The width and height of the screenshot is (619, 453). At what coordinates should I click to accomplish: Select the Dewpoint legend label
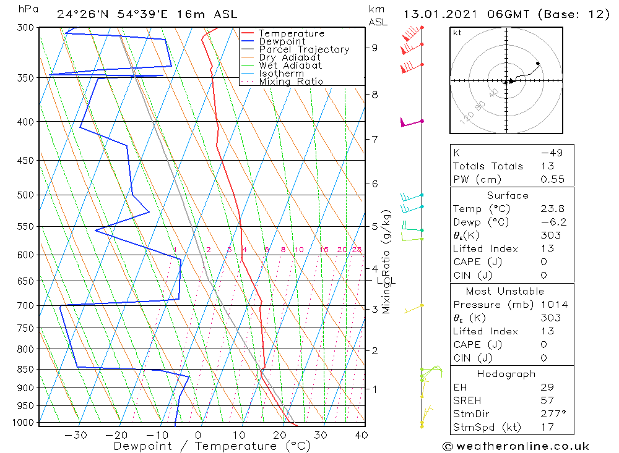pos(282,41)
